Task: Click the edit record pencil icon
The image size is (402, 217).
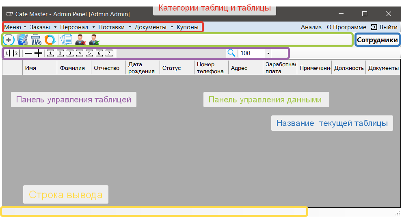Action: 22,40
